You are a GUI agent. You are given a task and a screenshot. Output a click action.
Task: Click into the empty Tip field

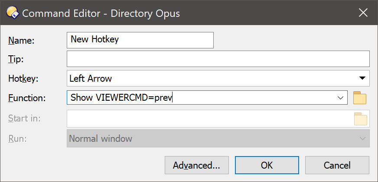coord(218,59)
